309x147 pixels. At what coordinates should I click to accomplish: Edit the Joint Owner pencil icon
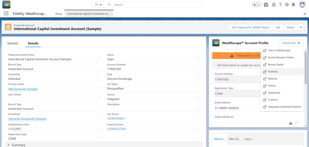pyautogui.click(x=99, y=98)
